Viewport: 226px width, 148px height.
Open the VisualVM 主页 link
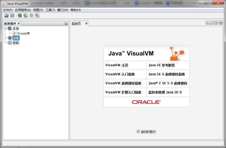[x=117, y=65]
